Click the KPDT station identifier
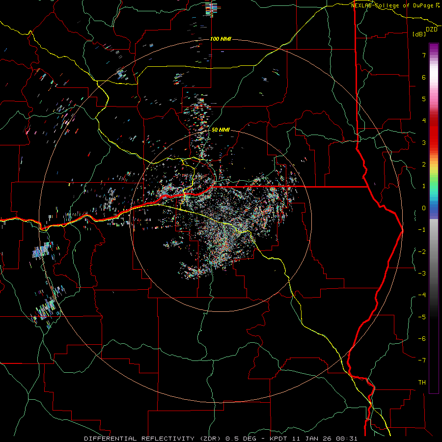 tap(279, 439)
